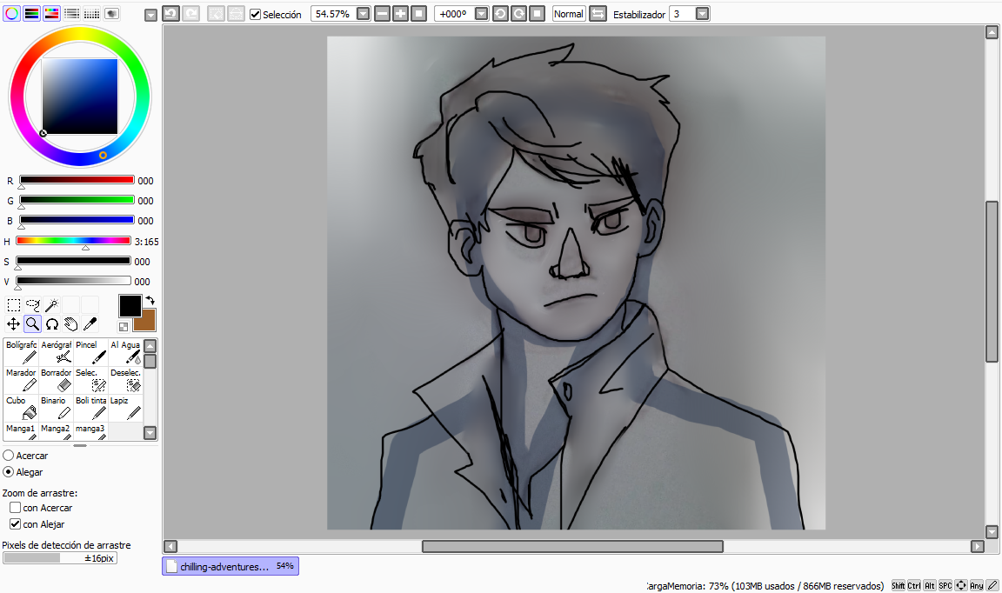Select the Zoom magnifier tool

tap(32, 324)
